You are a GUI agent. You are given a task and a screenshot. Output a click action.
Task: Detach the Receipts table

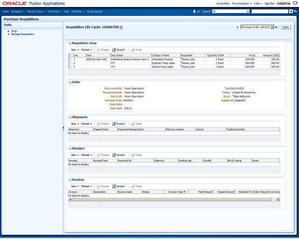coord(118,155)
